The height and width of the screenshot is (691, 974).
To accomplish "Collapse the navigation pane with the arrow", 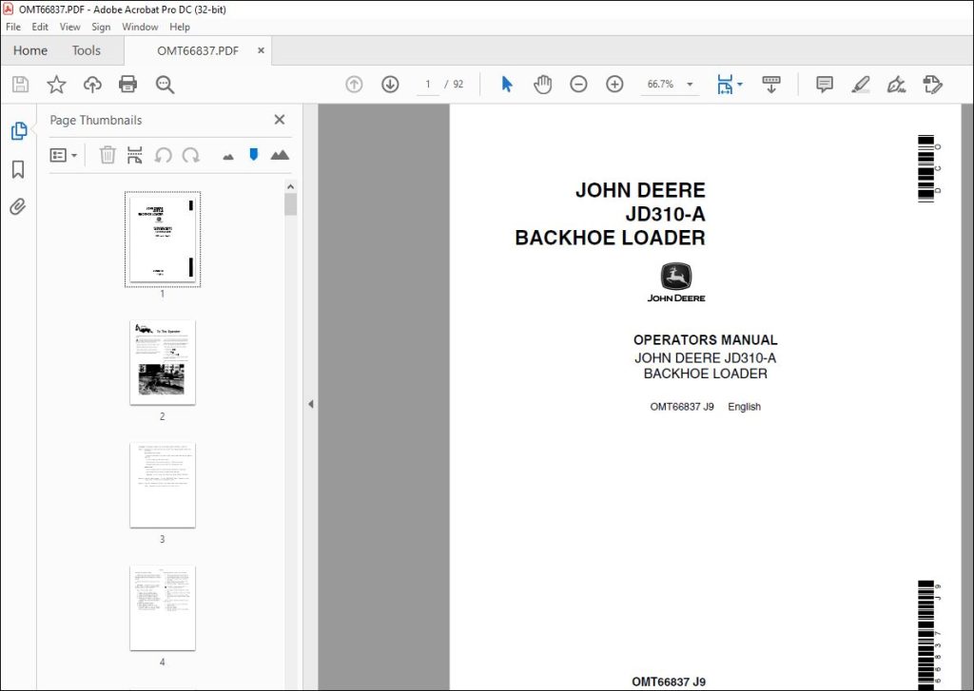I will tap(311, 404).
